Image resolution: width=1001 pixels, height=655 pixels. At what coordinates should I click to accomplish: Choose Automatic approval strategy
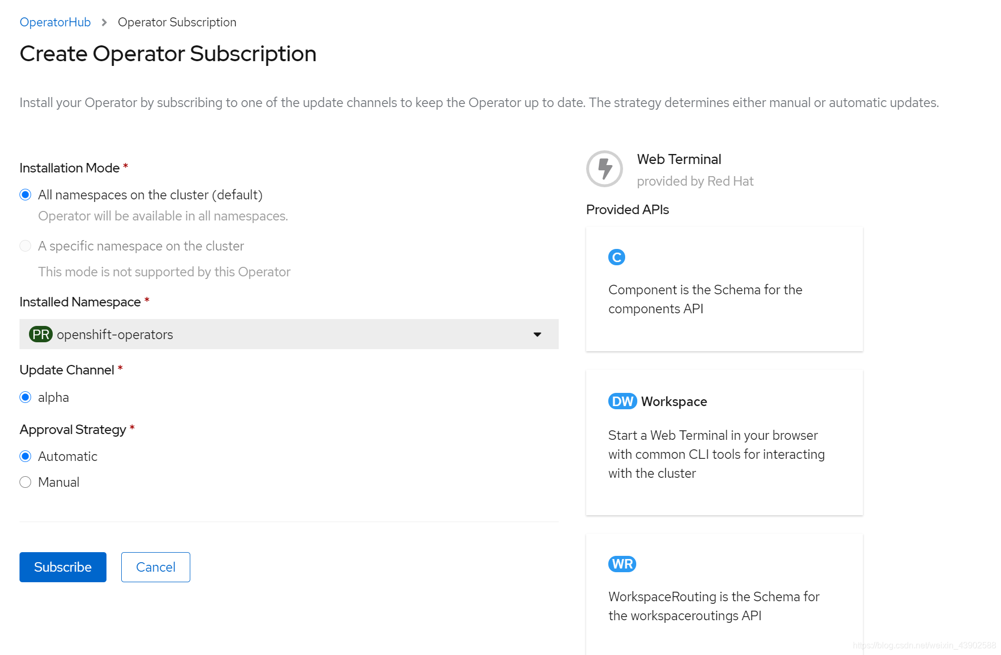[x=25, y=456]
